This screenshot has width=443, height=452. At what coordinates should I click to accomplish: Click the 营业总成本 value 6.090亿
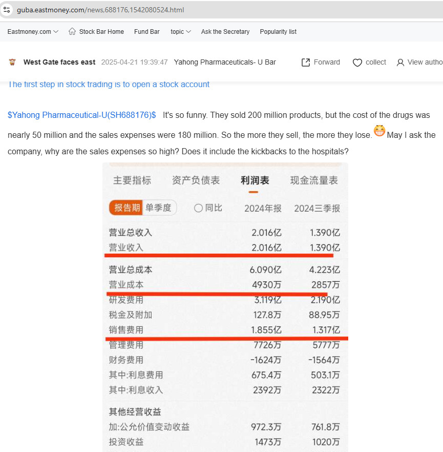[265, 270]
